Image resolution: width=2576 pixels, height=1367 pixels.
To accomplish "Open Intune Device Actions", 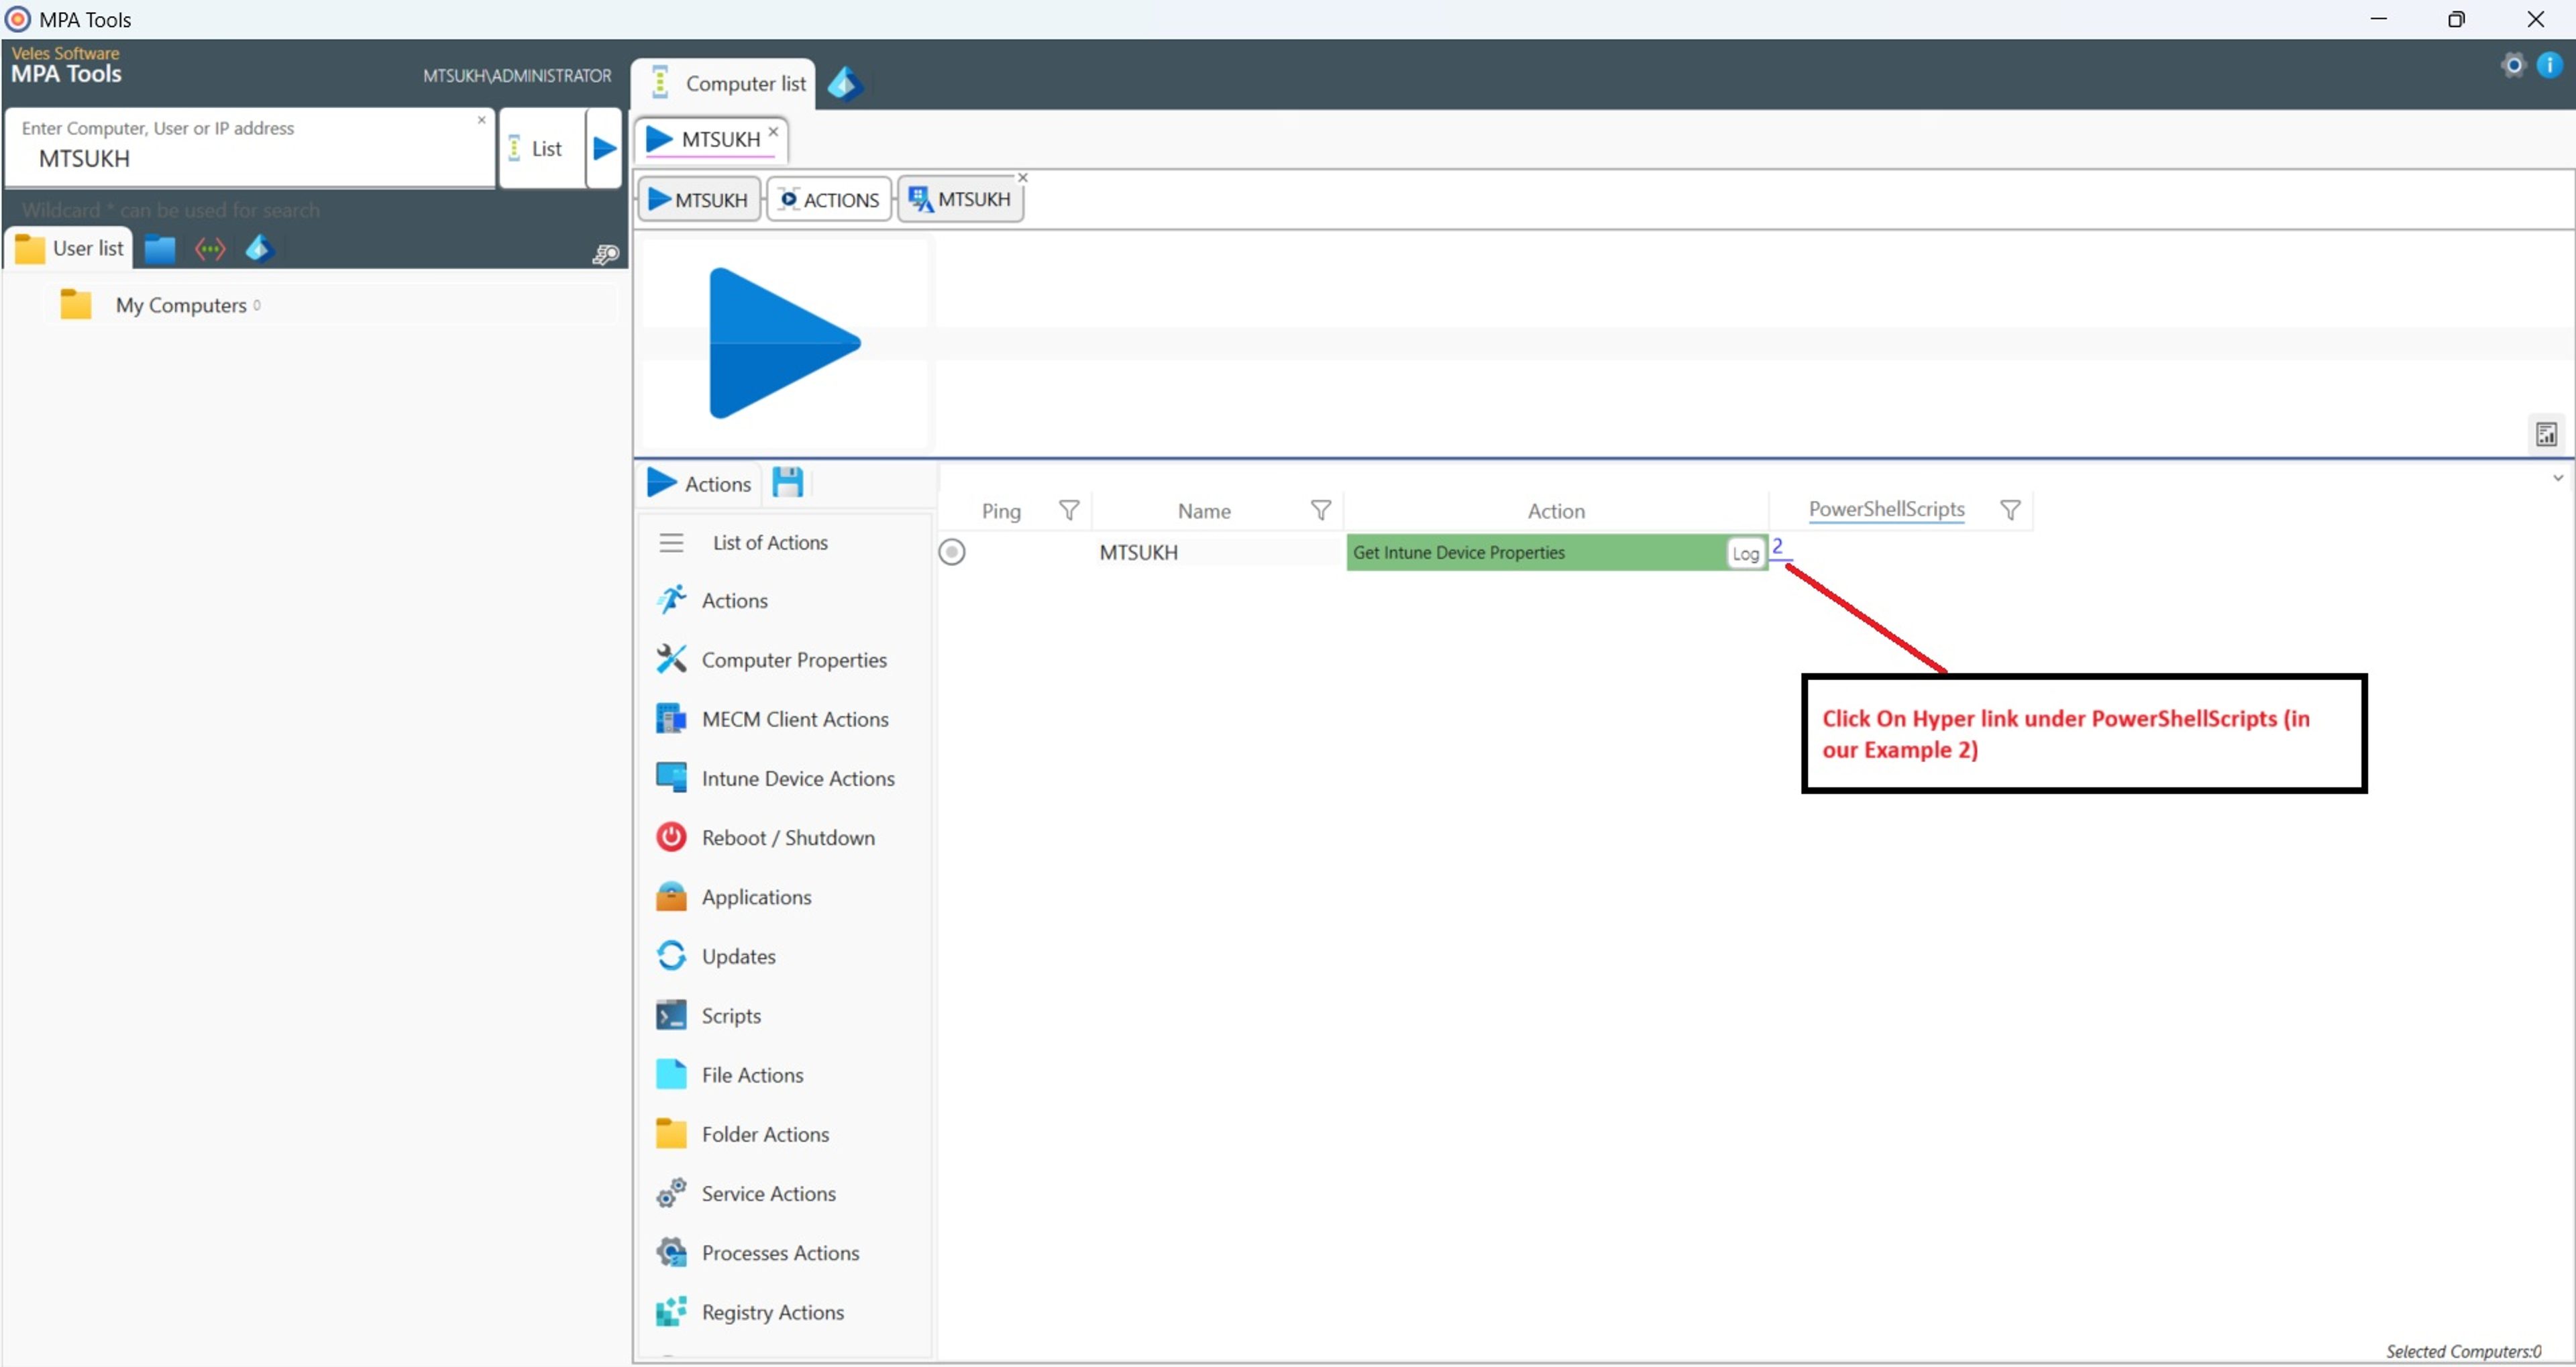I will [775, 779].
